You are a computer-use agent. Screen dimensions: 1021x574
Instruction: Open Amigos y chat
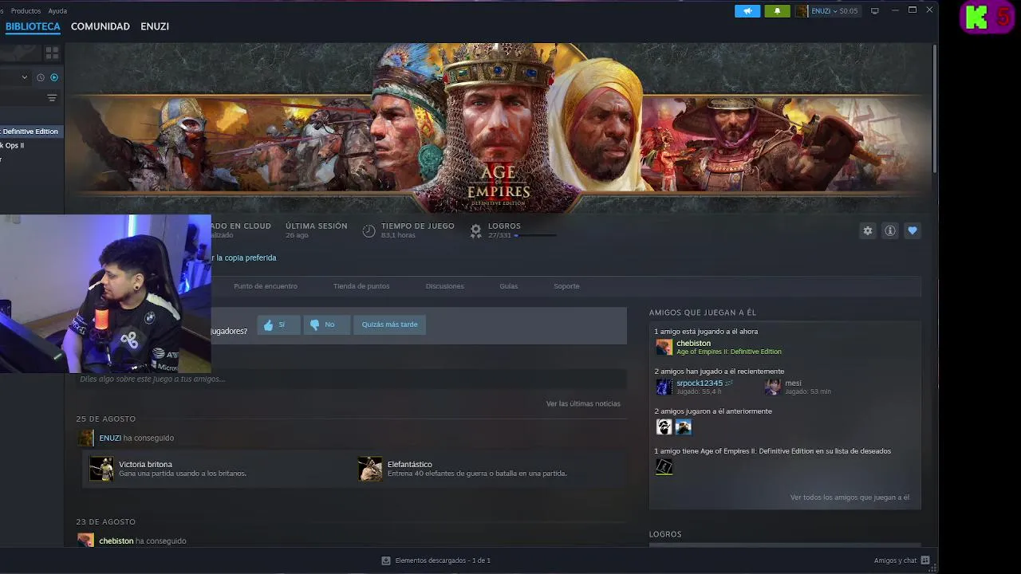pyautogui.click(x=895, y=560)
